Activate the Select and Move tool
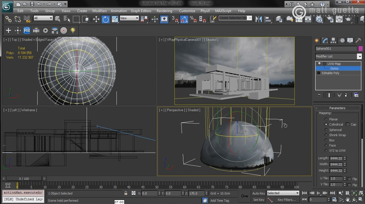 pyautogui.click(x=96, y=19)
